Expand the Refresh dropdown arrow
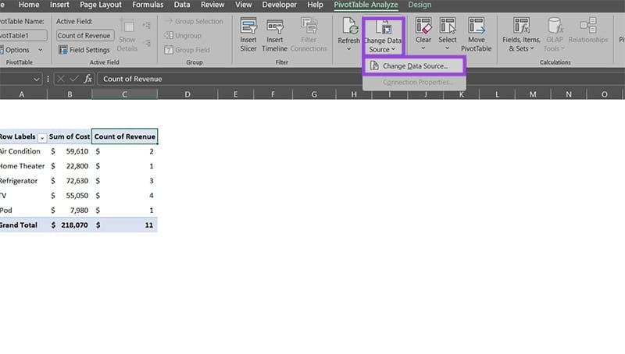This screenshot has height=354, width=625. (x=348, y=49)
